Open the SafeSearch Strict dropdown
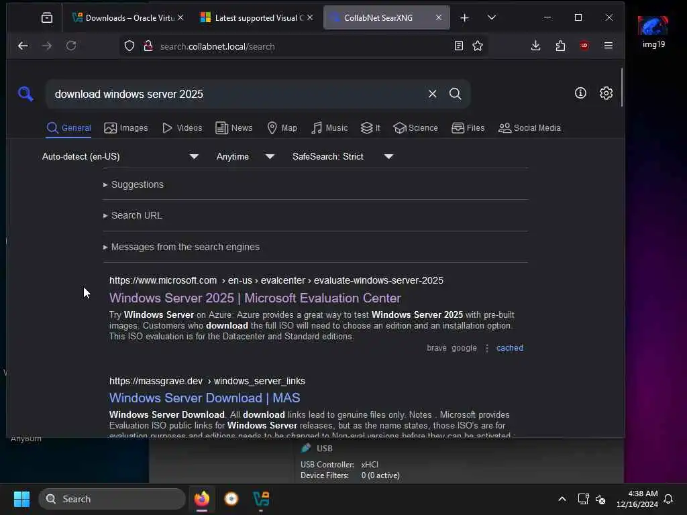Image resolution: width=687 pixels, height=515 pixels. coord(342,156)
